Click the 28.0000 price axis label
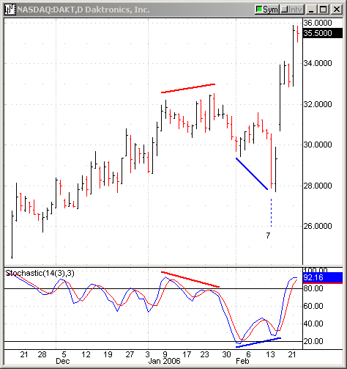The height and width of the screenshot is (369, 347). pyautogui.click(x=318, y=186)
